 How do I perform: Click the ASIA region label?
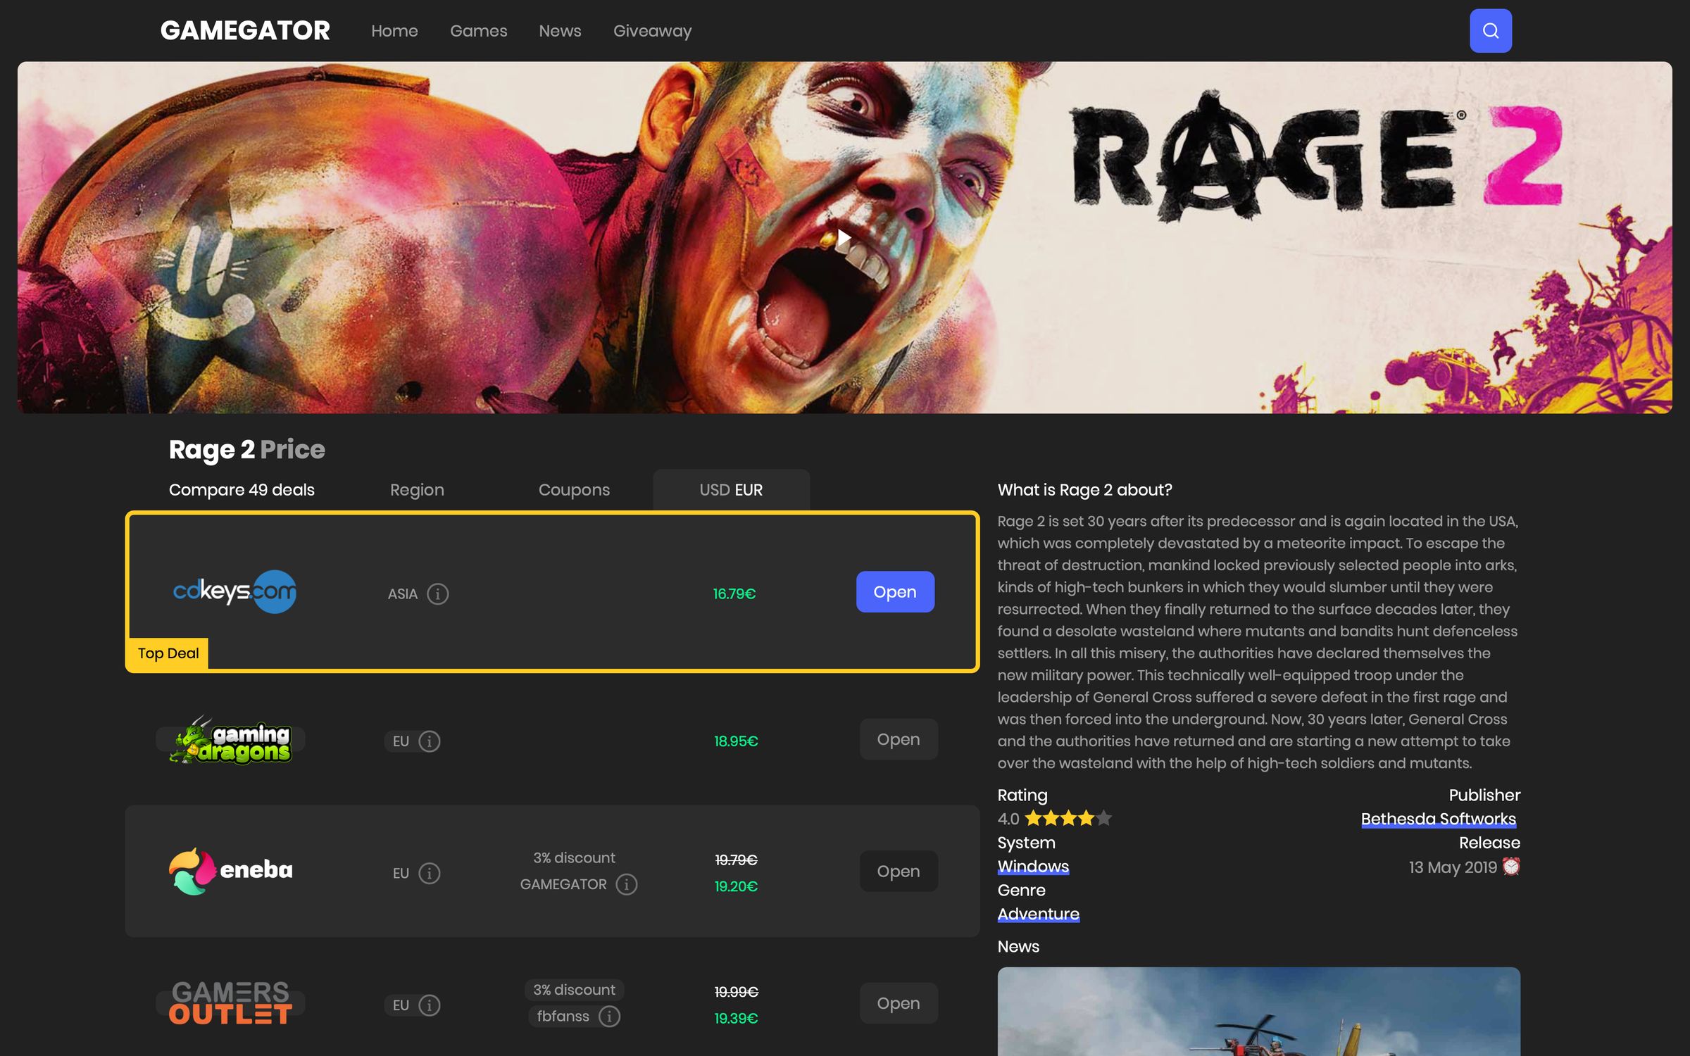click(x=403, y=594)
